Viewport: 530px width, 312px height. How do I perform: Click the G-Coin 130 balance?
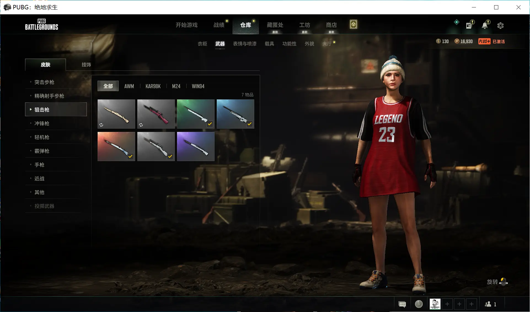442,41
